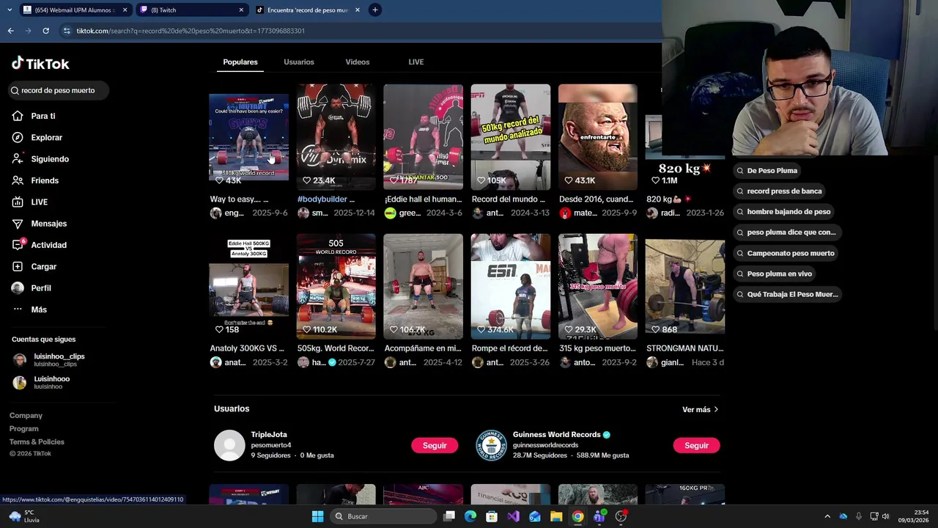938x528 pixels.
Task: Follow Guinness World Records with Seguir
Action: pyautogui.click(x=696, y=445)
